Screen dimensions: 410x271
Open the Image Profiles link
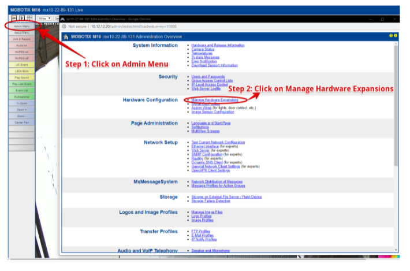pyautogui.click(x=202, y=220)
